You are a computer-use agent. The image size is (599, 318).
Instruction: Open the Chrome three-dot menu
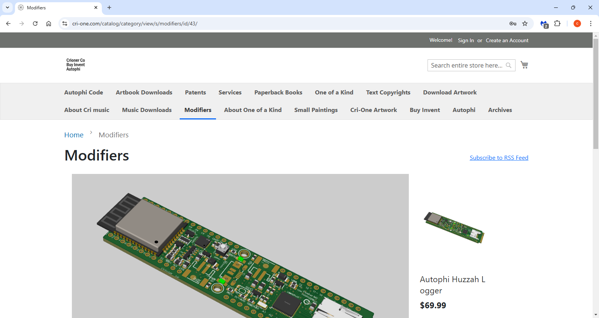[x=591, y=24]
